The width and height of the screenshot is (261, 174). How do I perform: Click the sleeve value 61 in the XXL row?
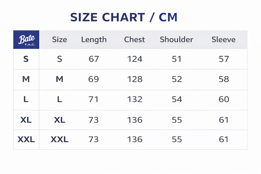pos(224,139)
